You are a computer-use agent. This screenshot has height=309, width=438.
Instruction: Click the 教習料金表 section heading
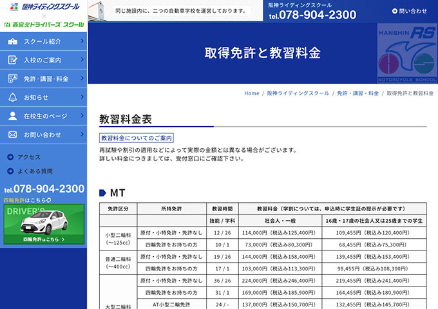pyautogui.click(x=126, y=119)
